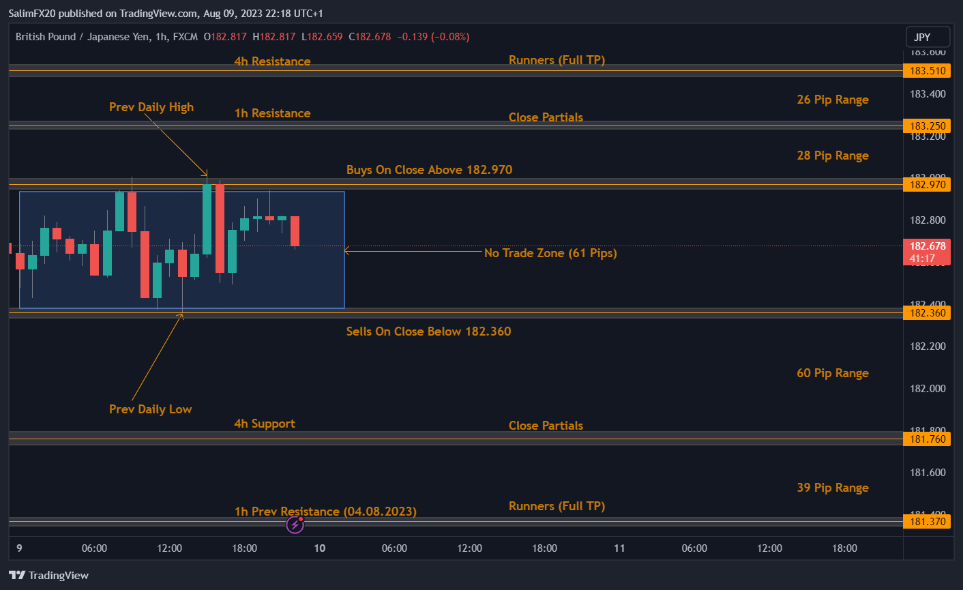Click the SalimFX20 publisher name text

[x=32, y=13]
